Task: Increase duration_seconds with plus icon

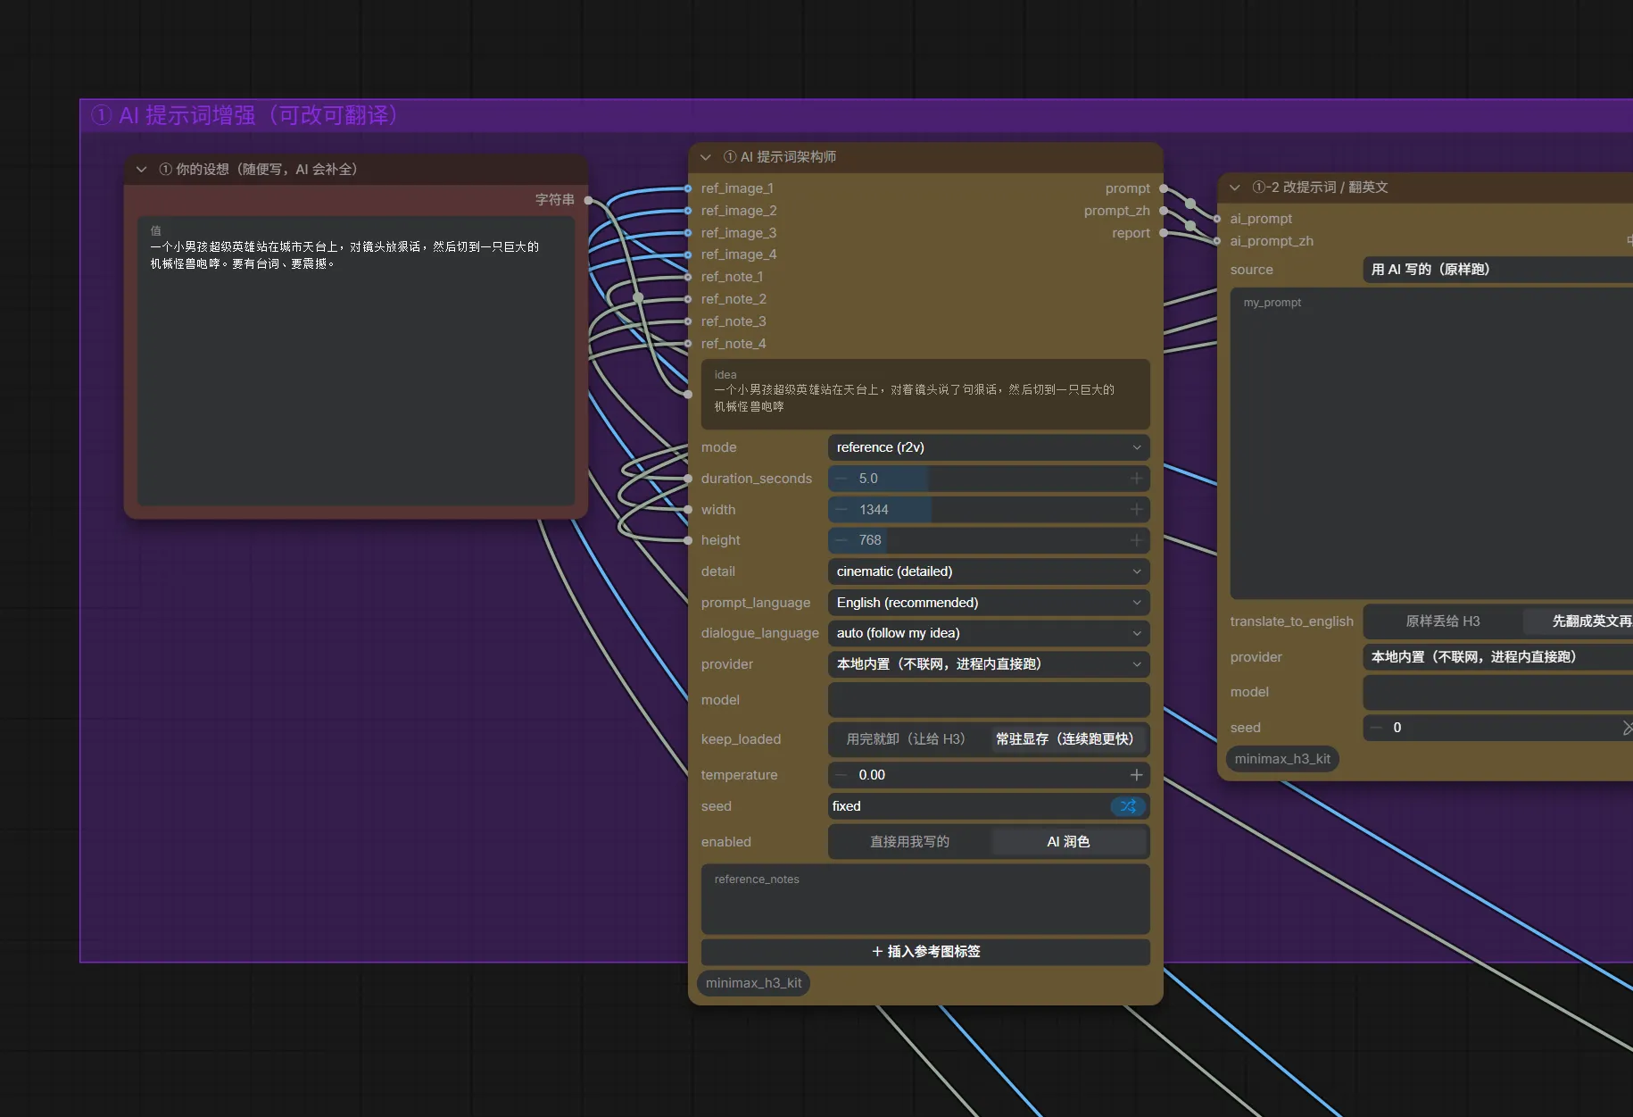Action: coord(1136,479)
